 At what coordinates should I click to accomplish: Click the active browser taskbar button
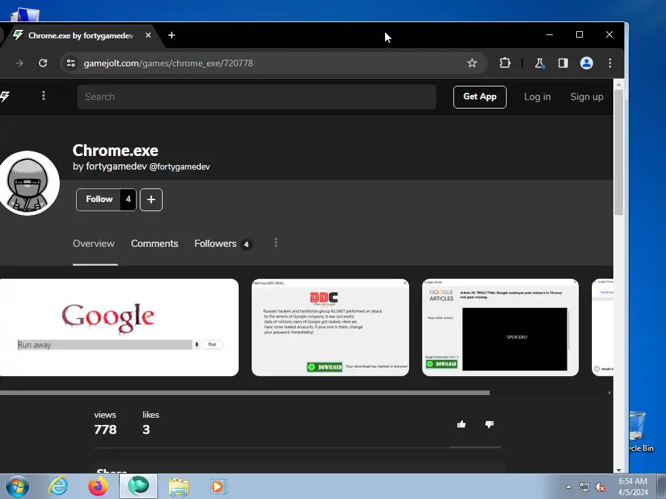pos(139,486)
